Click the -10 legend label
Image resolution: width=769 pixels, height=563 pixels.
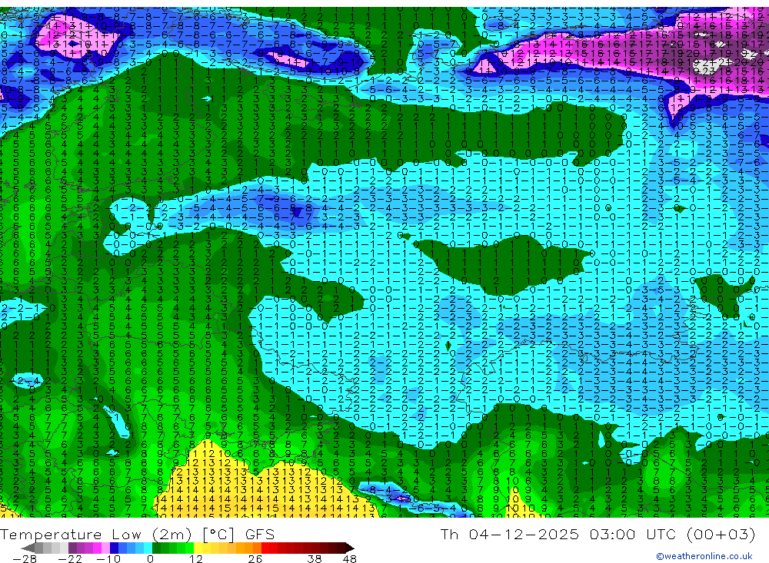108,559
